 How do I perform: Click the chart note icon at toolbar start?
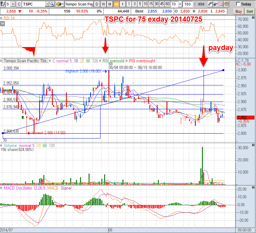[x=2, y=4]
